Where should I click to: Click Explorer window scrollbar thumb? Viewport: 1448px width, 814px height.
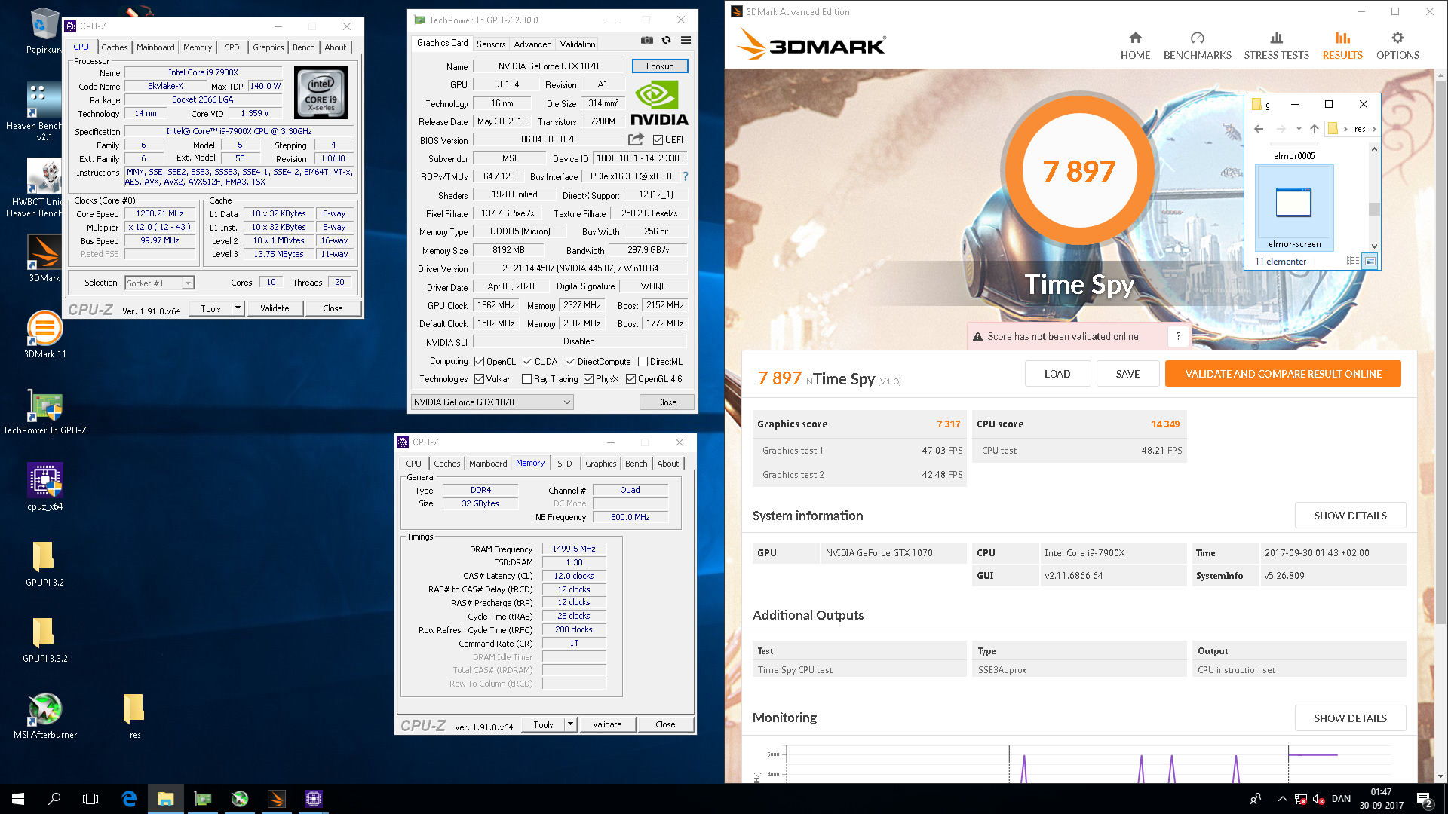[1374, 209]
